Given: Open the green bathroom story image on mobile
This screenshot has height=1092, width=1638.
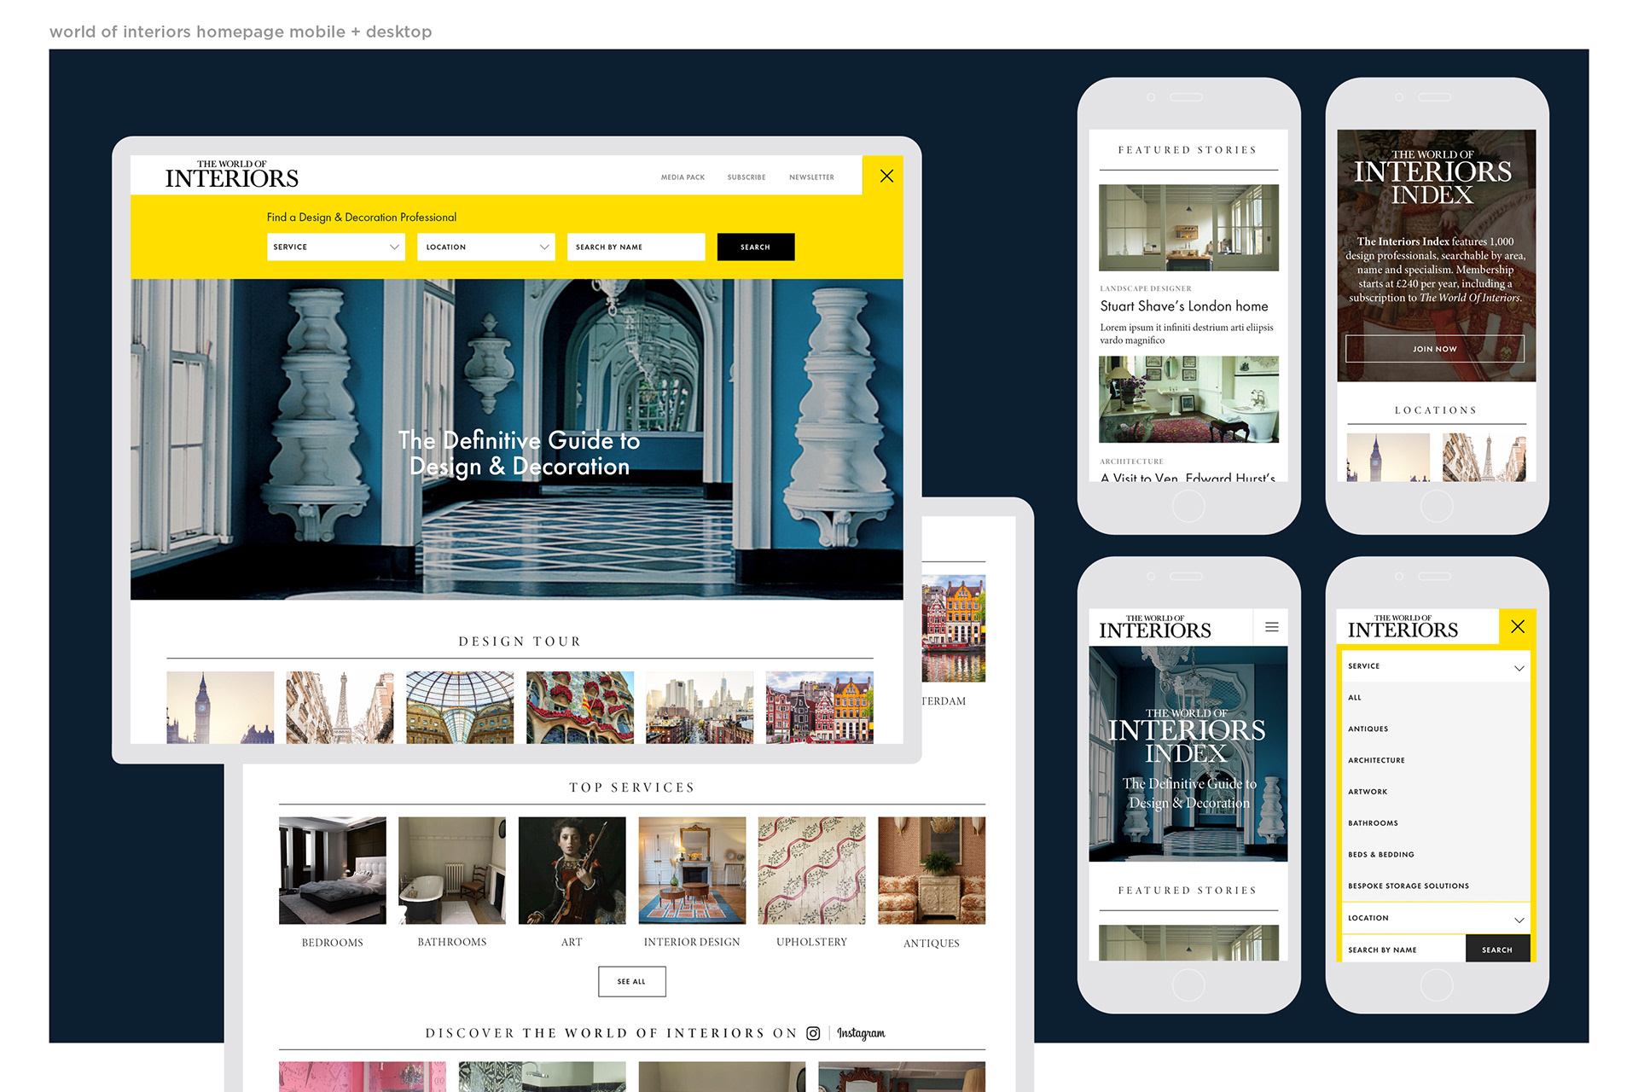Looking at the screenshot, I should [1188, 399].
